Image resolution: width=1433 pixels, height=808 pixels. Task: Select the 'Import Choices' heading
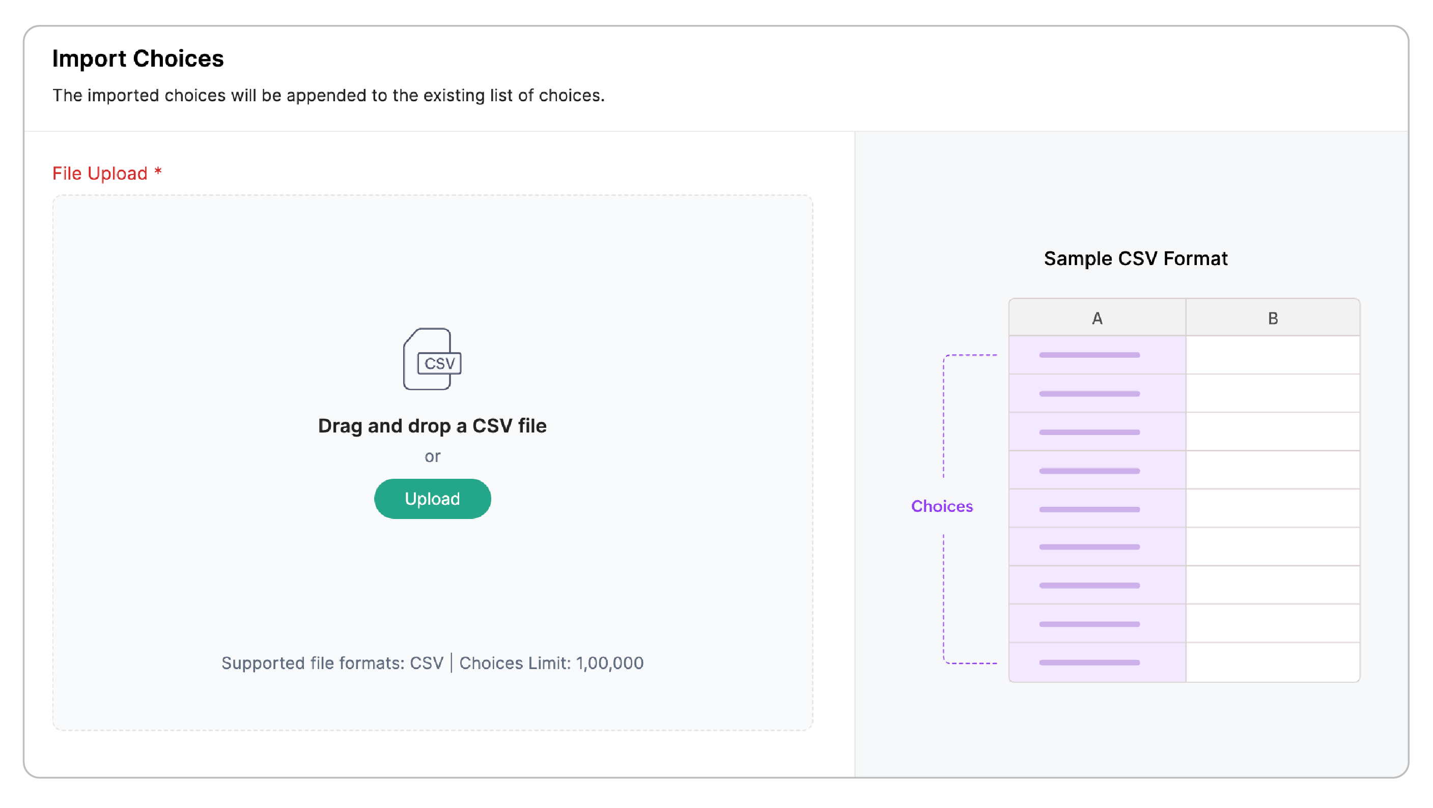pos(138,59)
